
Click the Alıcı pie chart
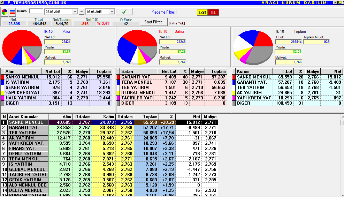click(22, 47)
